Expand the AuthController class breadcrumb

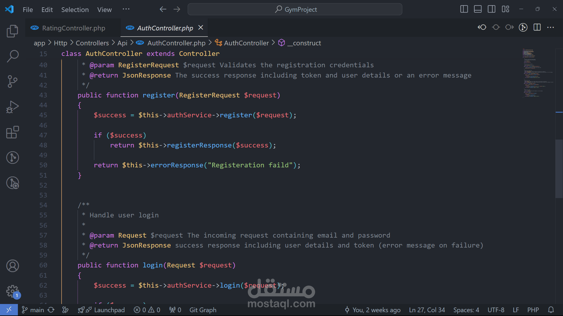pyautogui.click(x=246, y=43)
